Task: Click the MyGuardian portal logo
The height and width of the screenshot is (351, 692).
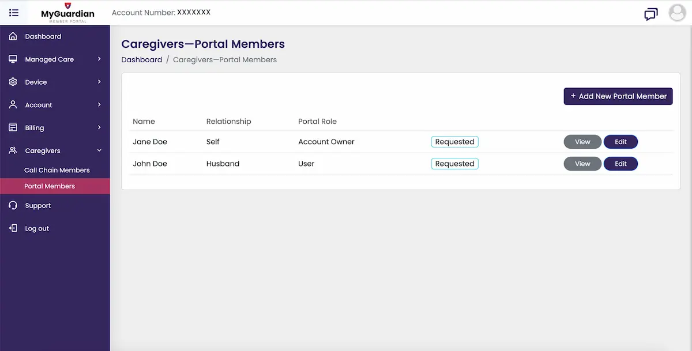Action: [x=67, y=13]
